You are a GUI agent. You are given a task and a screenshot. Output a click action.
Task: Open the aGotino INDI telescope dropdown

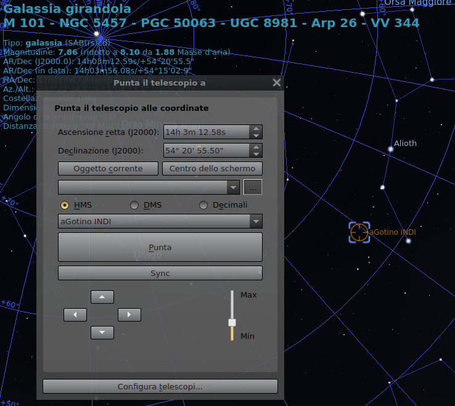coord(256,222)
